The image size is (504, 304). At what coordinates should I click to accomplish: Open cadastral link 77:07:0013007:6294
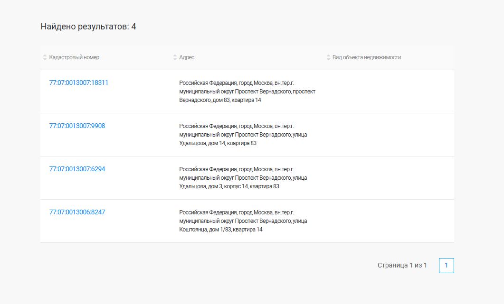click(77, 169)
